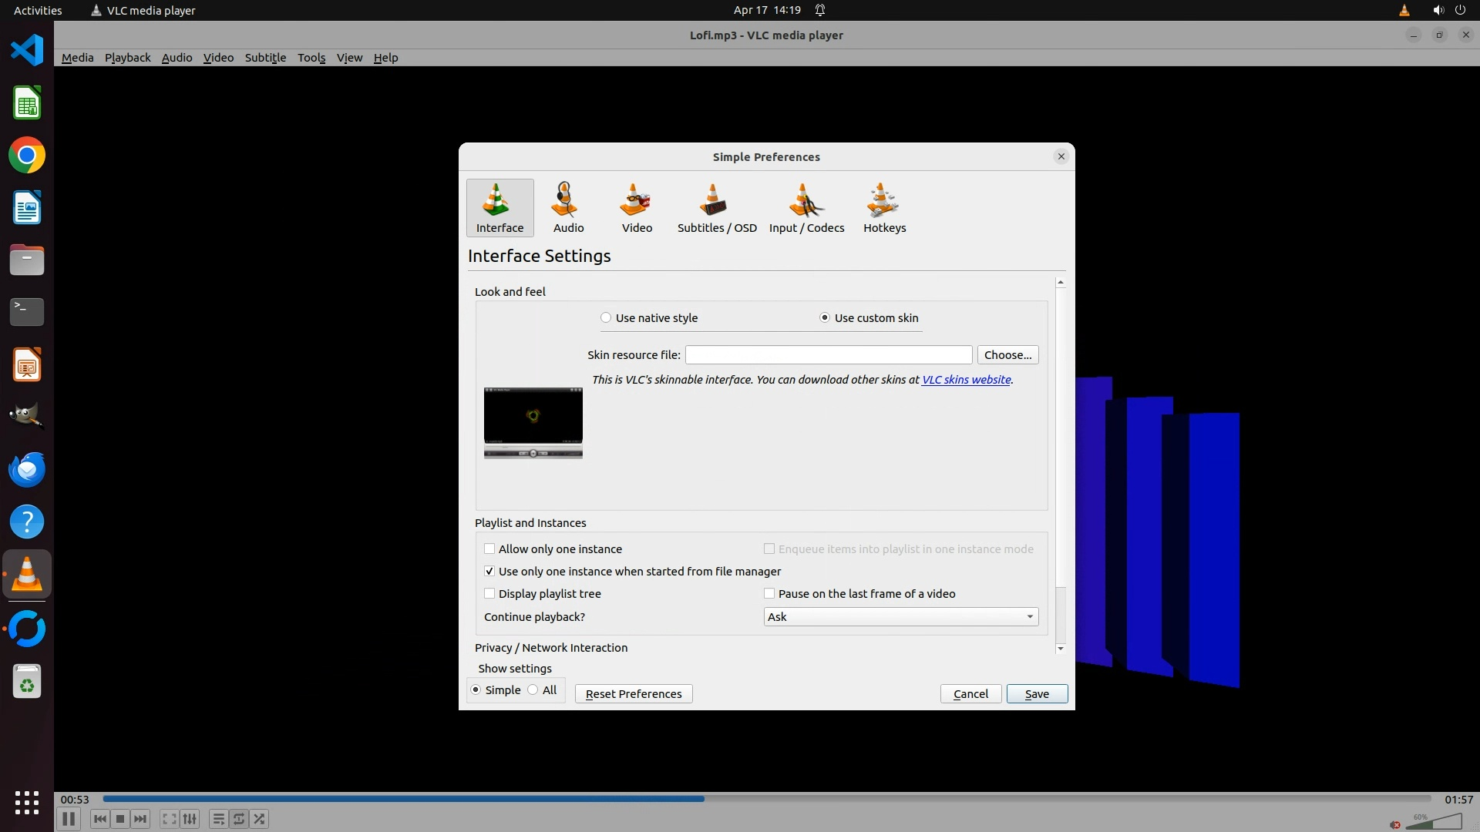This screenshot has width=1480, height=832.
Task: Open the Audio preferences category
Action: [x=568, y=207]
